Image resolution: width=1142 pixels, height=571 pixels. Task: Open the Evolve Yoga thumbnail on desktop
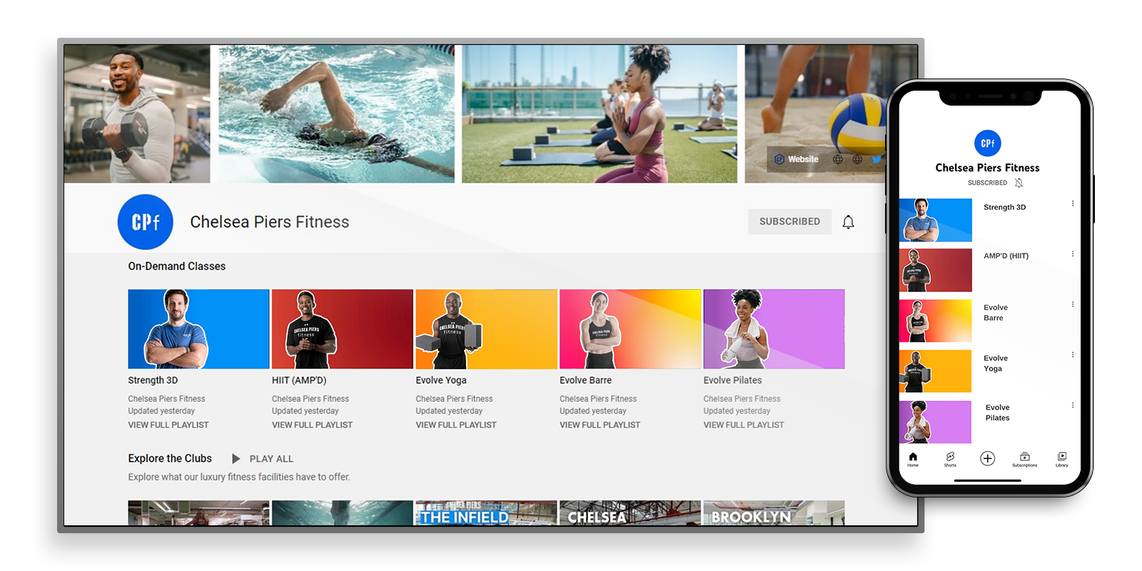486,329
